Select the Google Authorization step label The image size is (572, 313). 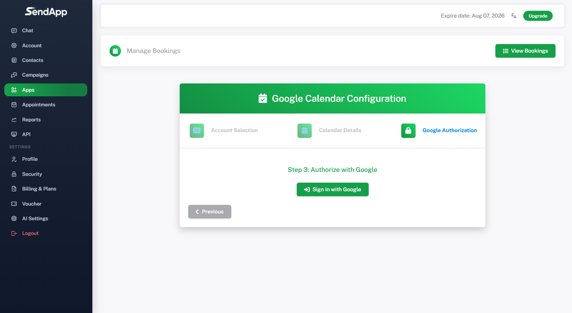450,130
